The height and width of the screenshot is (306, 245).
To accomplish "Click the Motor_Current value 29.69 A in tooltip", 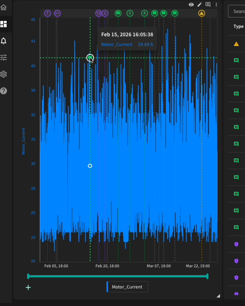I will (145, 44).
